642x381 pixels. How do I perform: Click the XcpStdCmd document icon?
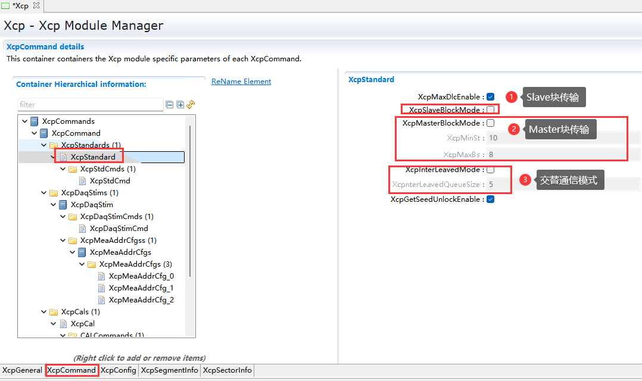83,181
